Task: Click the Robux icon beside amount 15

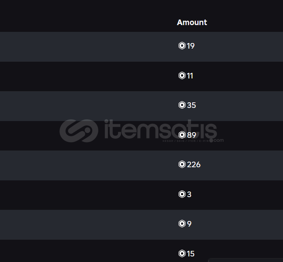Action: 182,254
